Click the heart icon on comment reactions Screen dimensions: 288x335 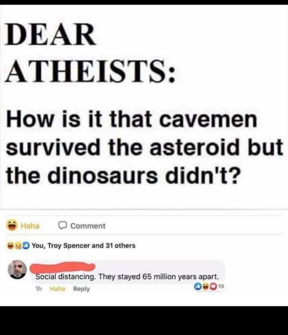(213, 286)
